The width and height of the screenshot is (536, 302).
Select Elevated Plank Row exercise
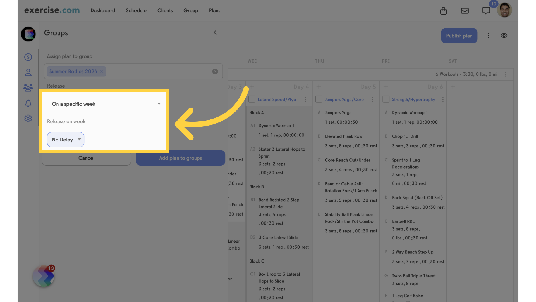tap(343, 136)
